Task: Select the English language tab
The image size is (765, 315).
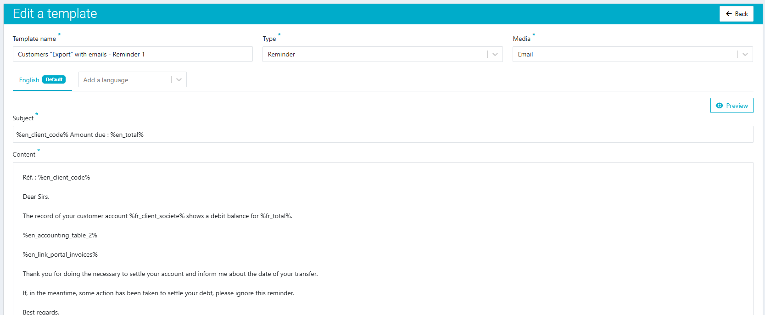Action: point(42,80)
